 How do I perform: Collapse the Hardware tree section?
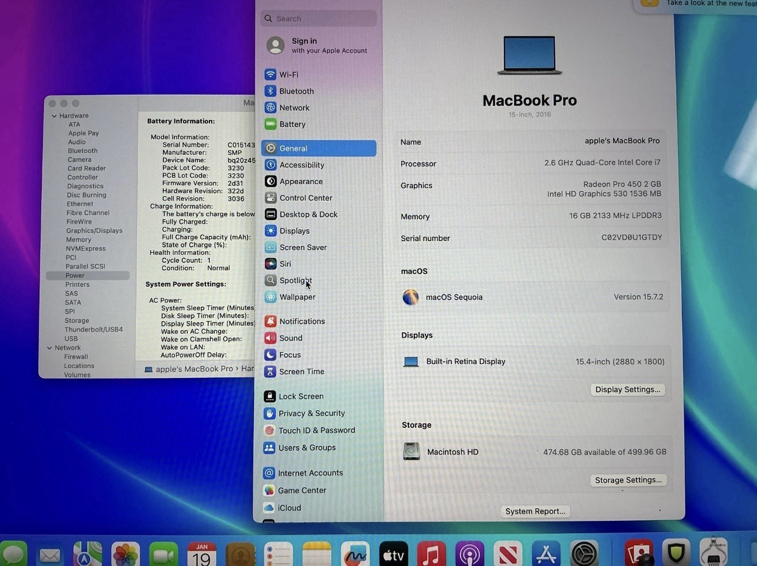[x=54, y=116]
